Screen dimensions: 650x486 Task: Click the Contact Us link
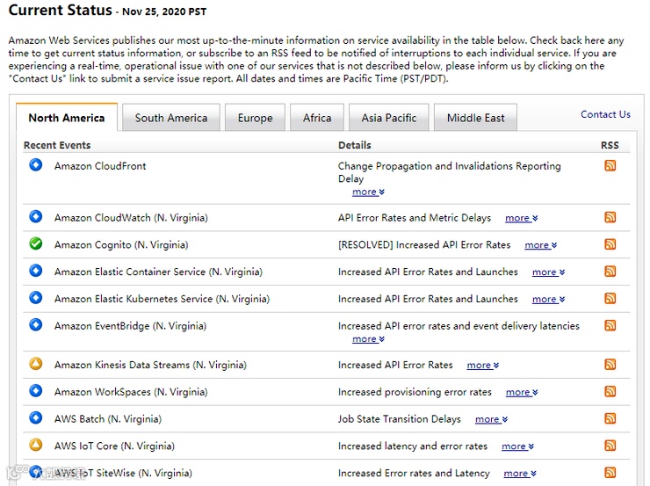[x=605, y=114]
